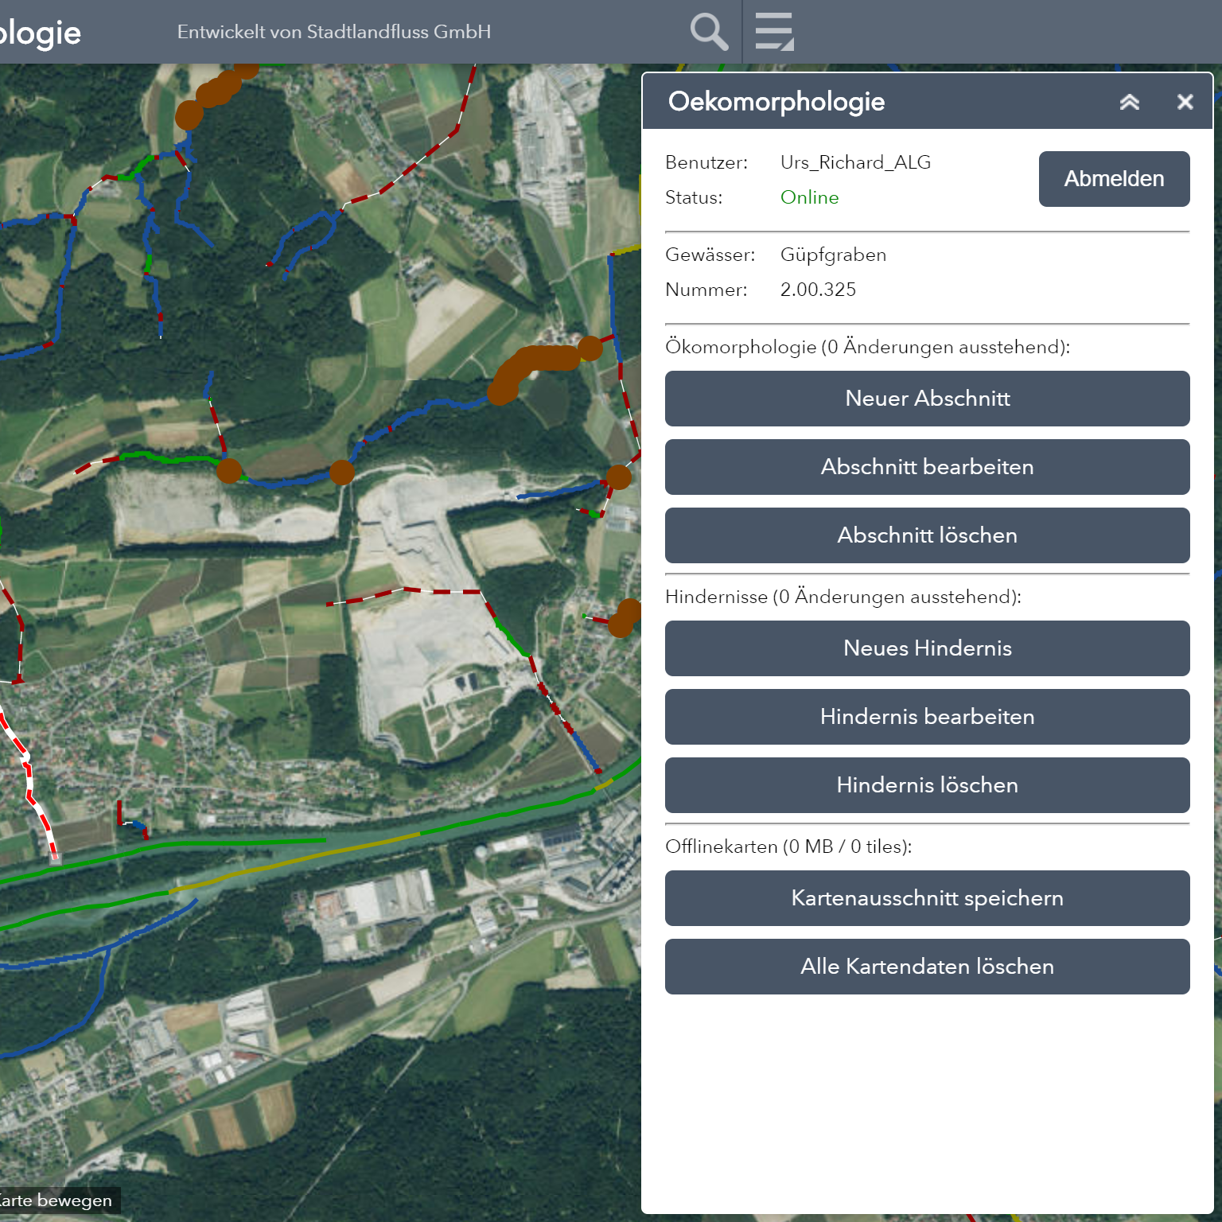This screenshot has height=1222, width=1222.
Task: Click Alle Kartendaten löschen
Action: point(927,967)
